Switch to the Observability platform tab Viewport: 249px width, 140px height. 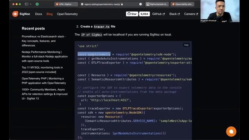click(x=182, y=4)
